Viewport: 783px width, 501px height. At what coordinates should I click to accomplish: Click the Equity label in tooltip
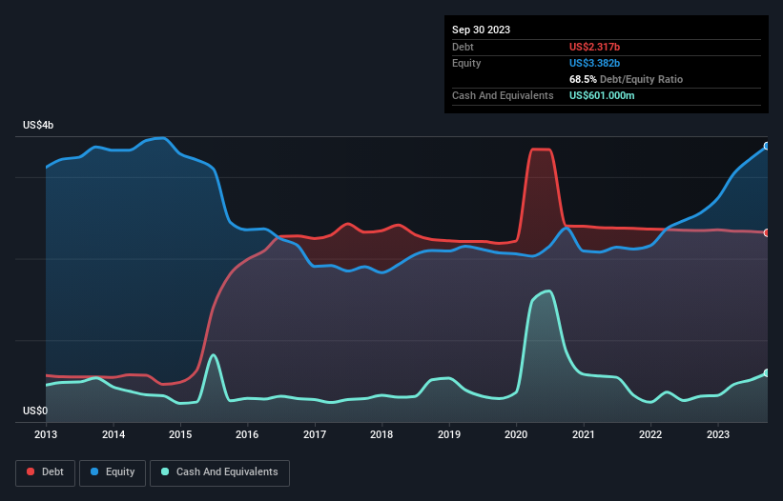[466, 63]
